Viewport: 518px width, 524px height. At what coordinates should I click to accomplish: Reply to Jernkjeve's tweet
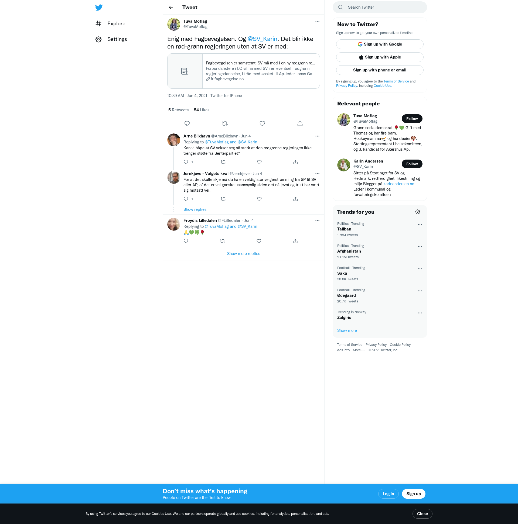coord(186,199)
